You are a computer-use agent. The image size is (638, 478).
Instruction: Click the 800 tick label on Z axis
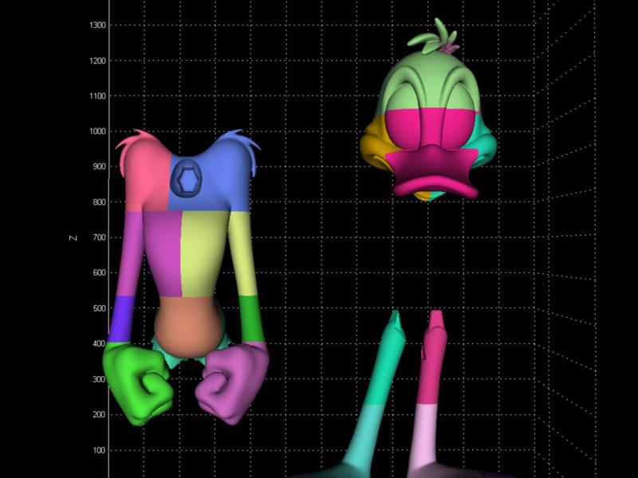pos(99,202)
